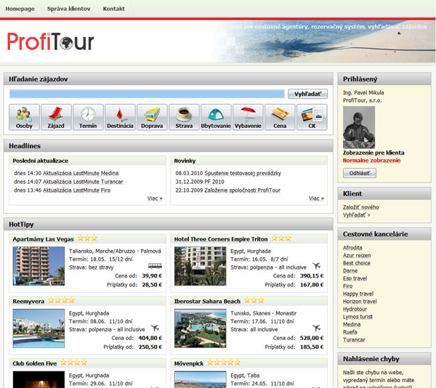The width and height of the screenshot is (436, 388).
Task: Open the Turancar agency link
Action: [354, 339]
